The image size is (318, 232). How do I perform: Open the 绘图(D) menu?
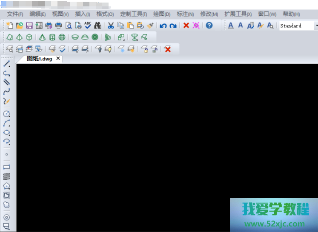click(x=161, y=14)
